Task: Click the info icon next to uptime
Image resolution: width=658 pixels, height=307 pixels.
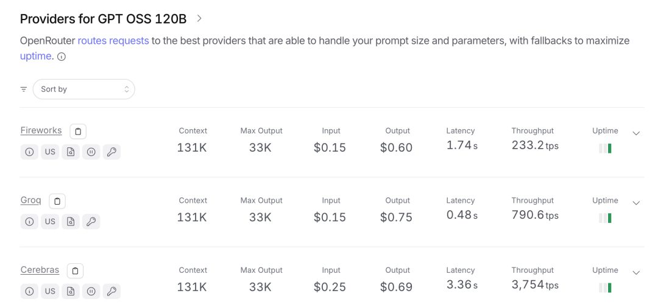Action: point(62,57)
